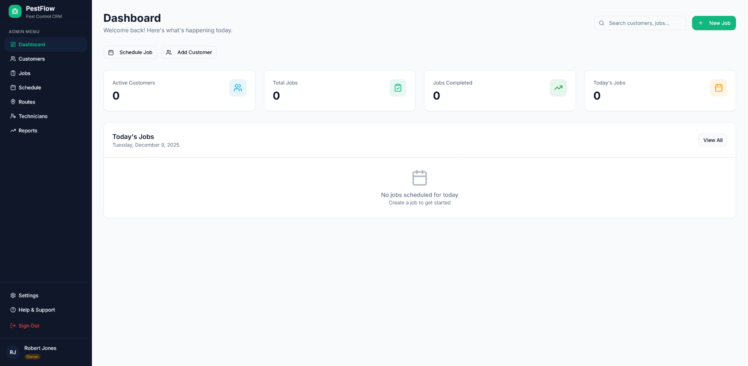The width and height of the screenshot is (748, 366).
Task: Click the RJ user avatar
Action: pos(13,352)
